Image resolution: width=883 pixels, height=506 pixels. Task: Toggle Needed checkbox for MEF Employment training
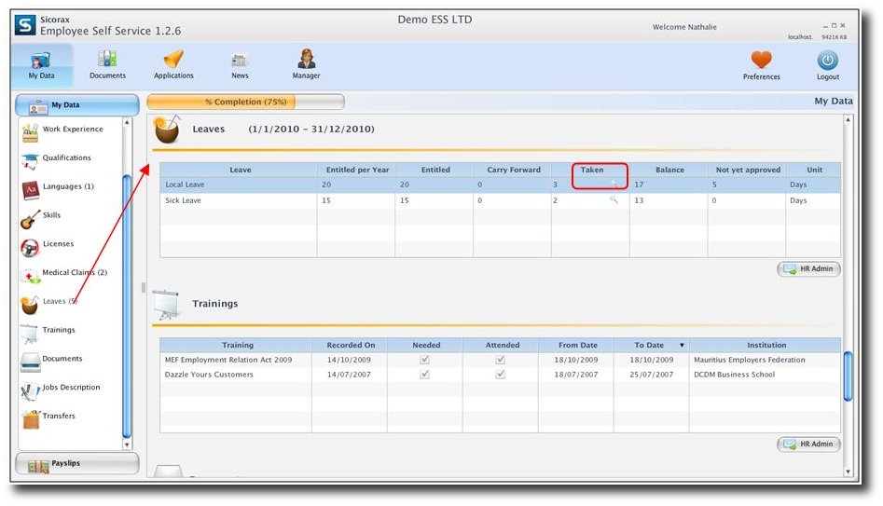425,360
